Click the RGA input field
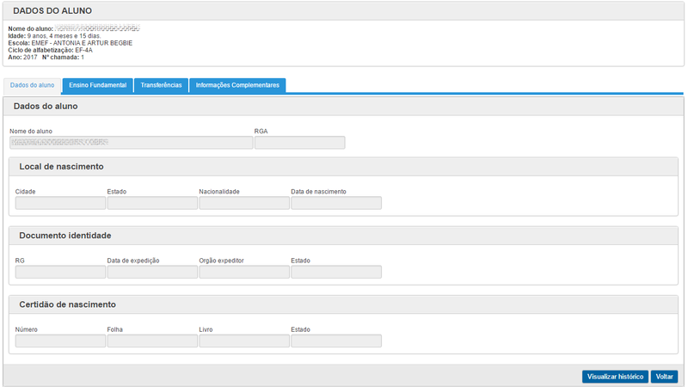Screen dimensions: 688x387 pyautogui.click(x=299, y=143)
